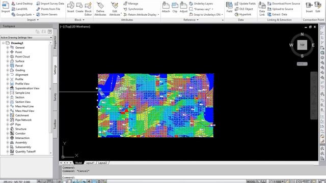326x183 pixels.
Task: Click the TOP face of ViewCube
Action: click(302, 45)
